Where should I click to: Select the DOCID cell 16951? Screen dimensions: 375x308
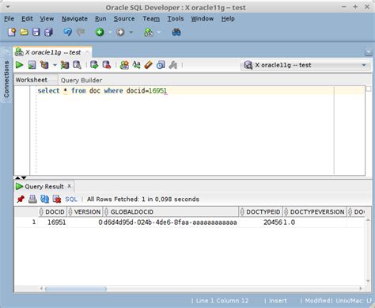(52, 222)
